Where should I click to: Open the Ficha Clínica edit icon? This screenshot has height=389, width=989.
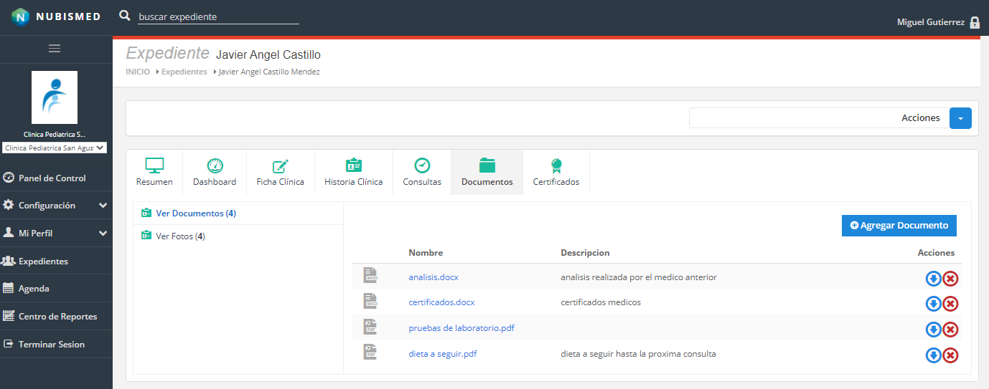click(x=281, y=166)
